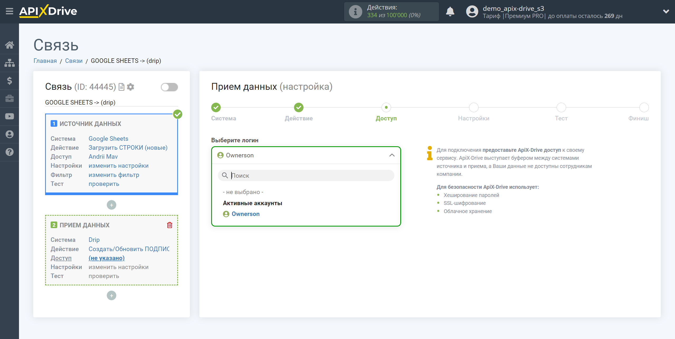Delete the data receiver block
Viewport: 675px width, 339px height.
click(170, 225)
